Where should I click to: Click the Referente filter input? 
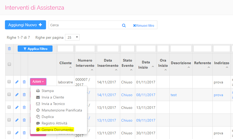click(x=203, y=49)
